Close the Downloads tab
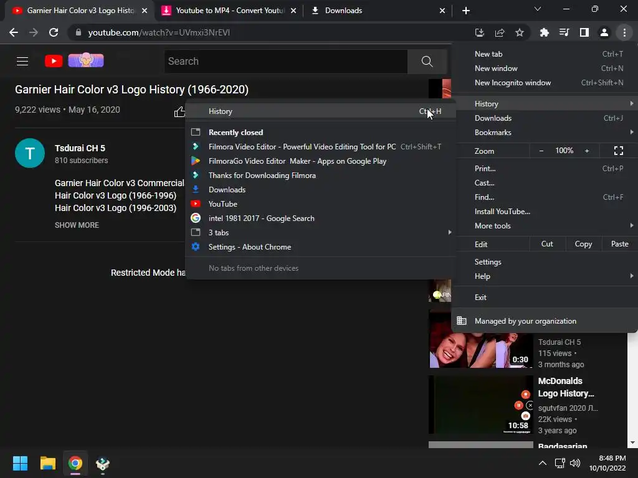This screenshot has height=478, width=638. pos(442,11)
